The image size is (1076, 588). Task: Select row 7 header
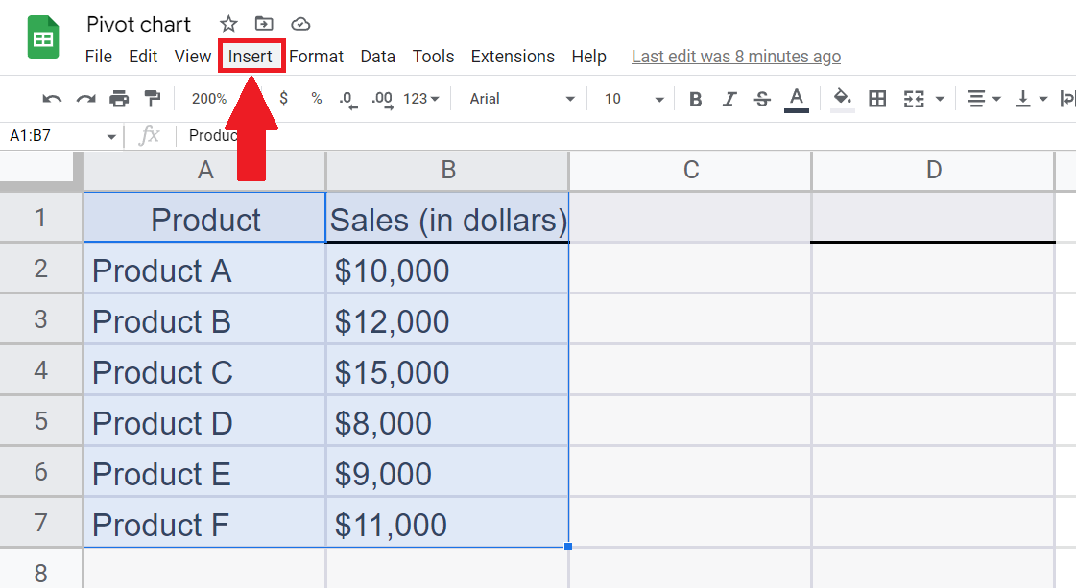click(x=40, y=523)
